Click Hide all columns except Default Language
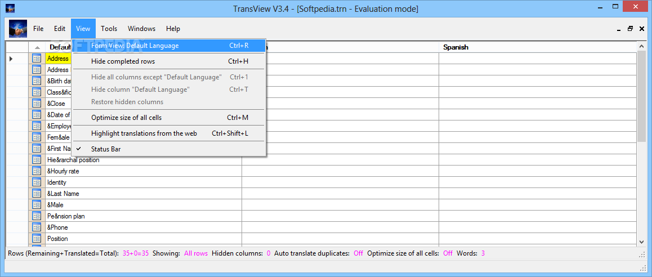The width and height of the screenshot is (652, 277). click(x=169, y=77)
